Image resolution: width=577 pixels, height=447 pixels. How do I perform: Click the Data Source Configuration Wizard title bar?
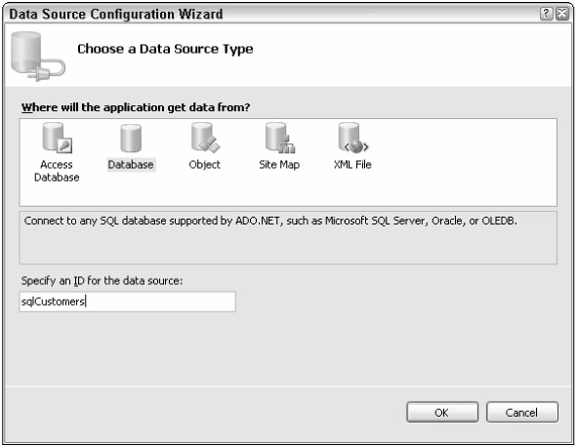click(272, 14)
